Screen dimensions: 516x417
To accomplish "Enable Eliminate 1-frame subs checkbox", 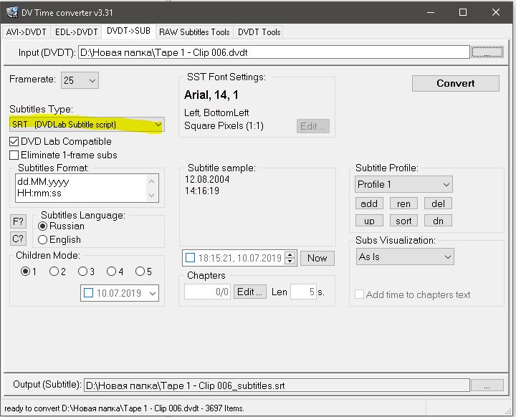I will pos(14,155).
